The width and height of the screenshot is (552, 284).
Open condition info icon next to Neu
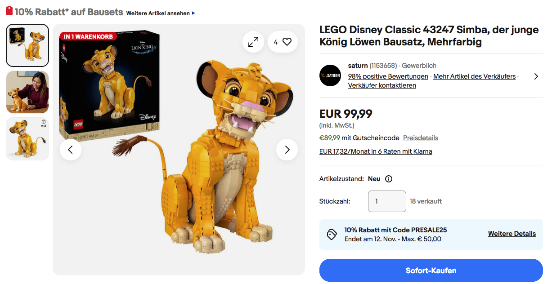pos(389,179)
